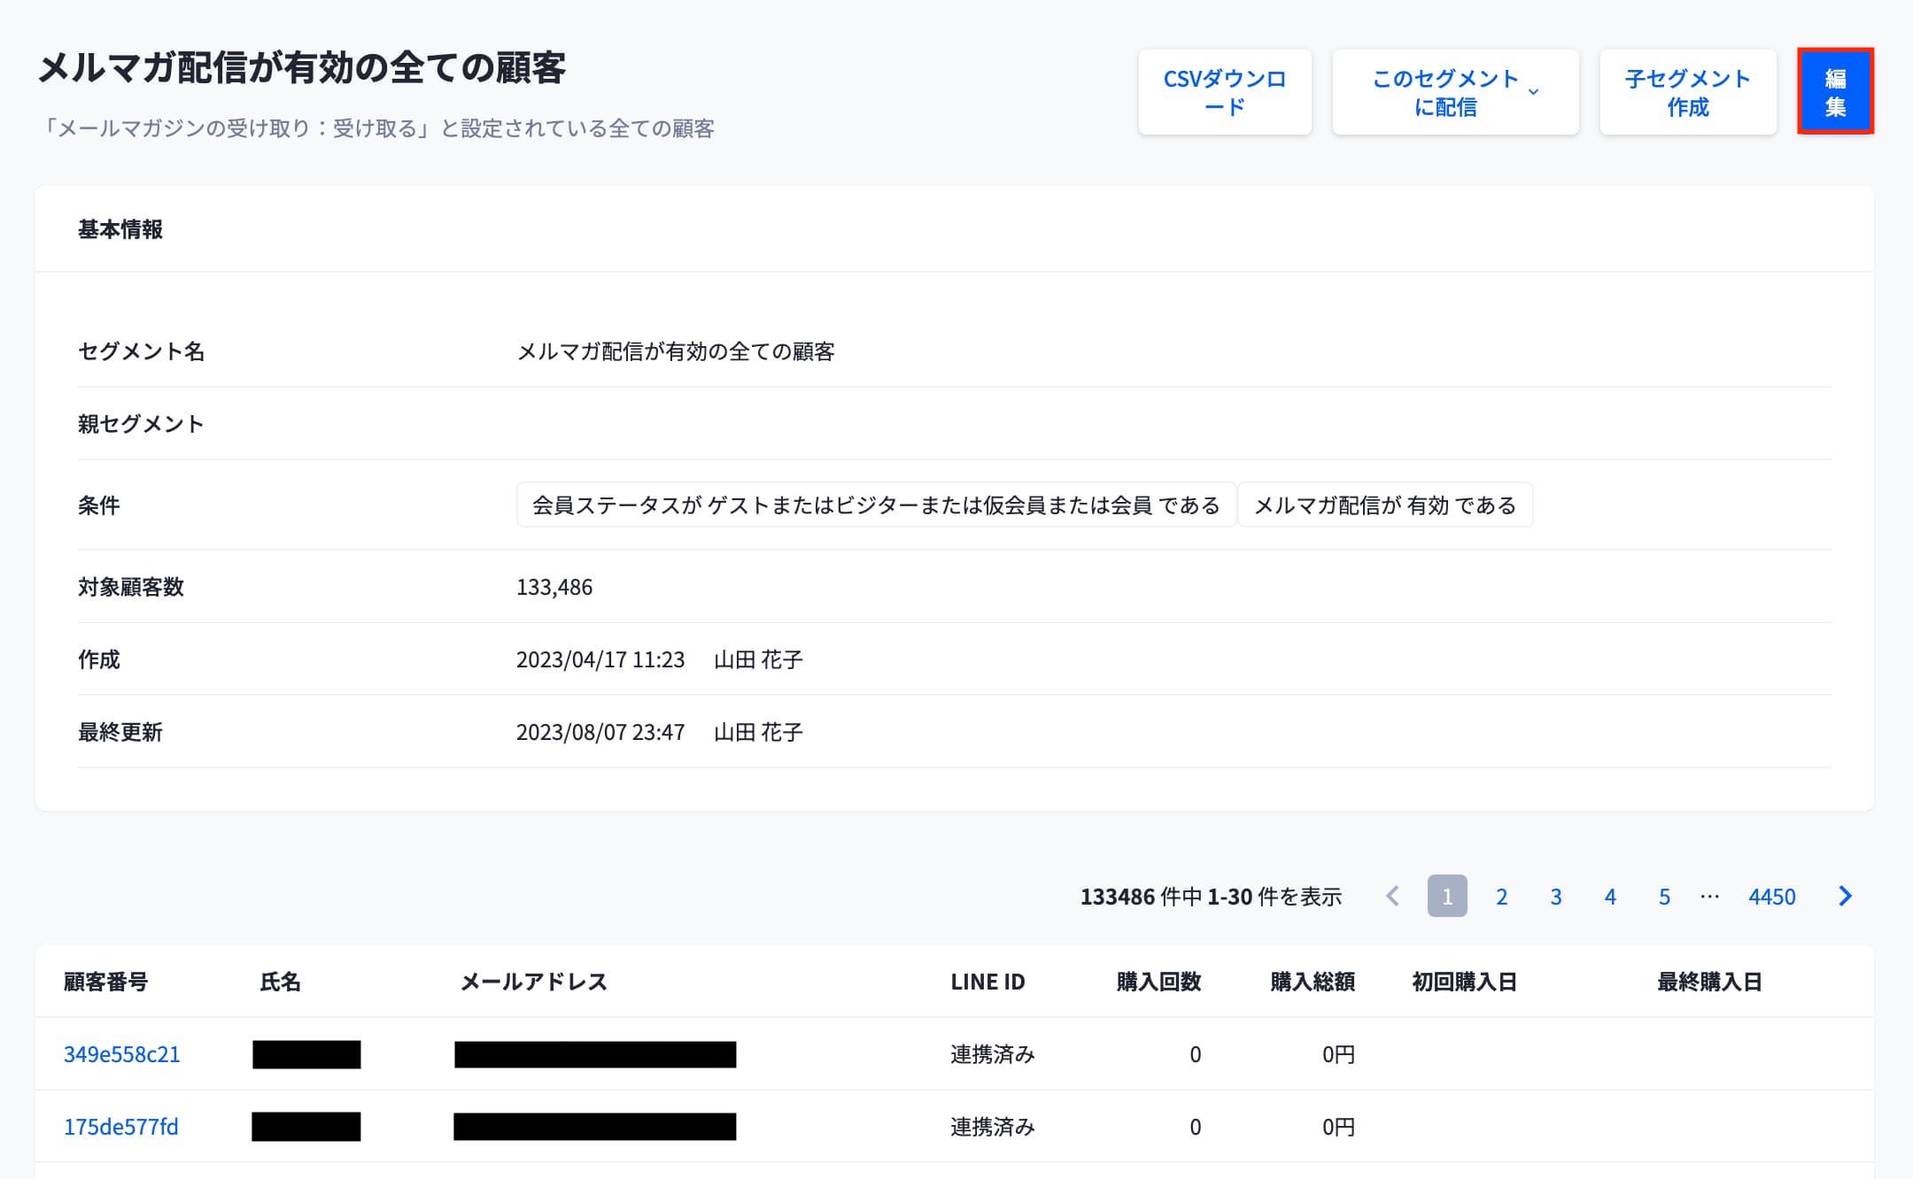Click the CSVダウンロード button
The image size is (1913, 1179).
pyautogui.click(x=1226, y=91)
